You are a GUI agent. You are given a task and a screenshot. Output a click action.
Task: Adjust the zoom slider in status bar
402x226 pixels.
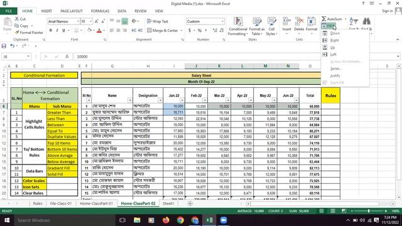369,211
